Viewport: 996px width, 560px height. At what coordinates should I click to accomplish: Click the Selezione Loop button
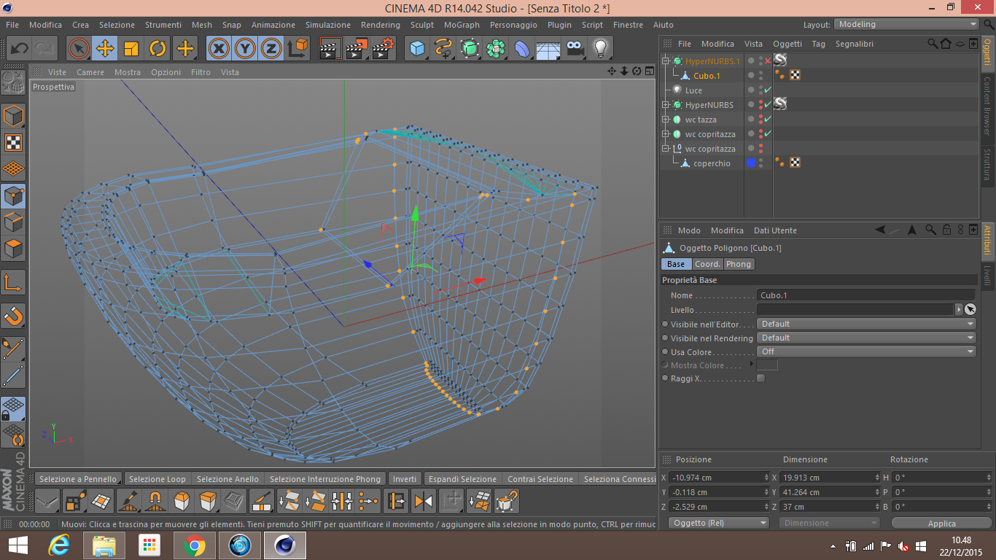(x=157, y=479)
